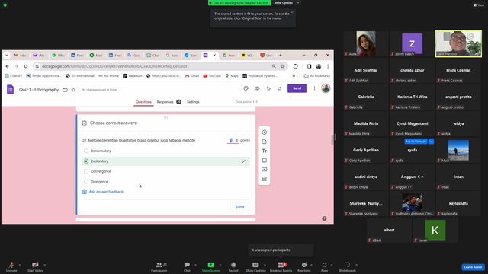
Task: Add a section to the form
Action: tap(265, 179)
